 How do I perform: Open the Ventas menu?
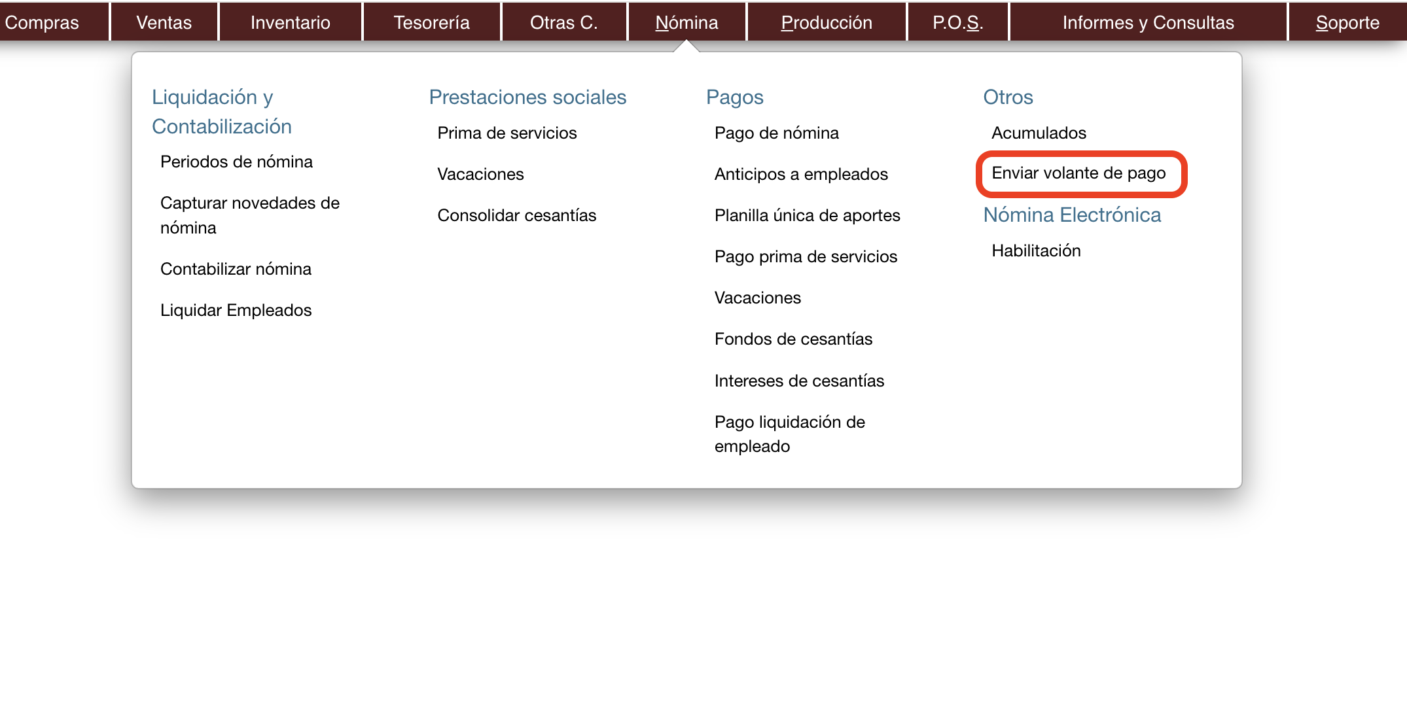[164, 22]
